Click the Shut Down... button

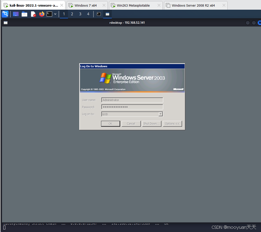[152, 124]
